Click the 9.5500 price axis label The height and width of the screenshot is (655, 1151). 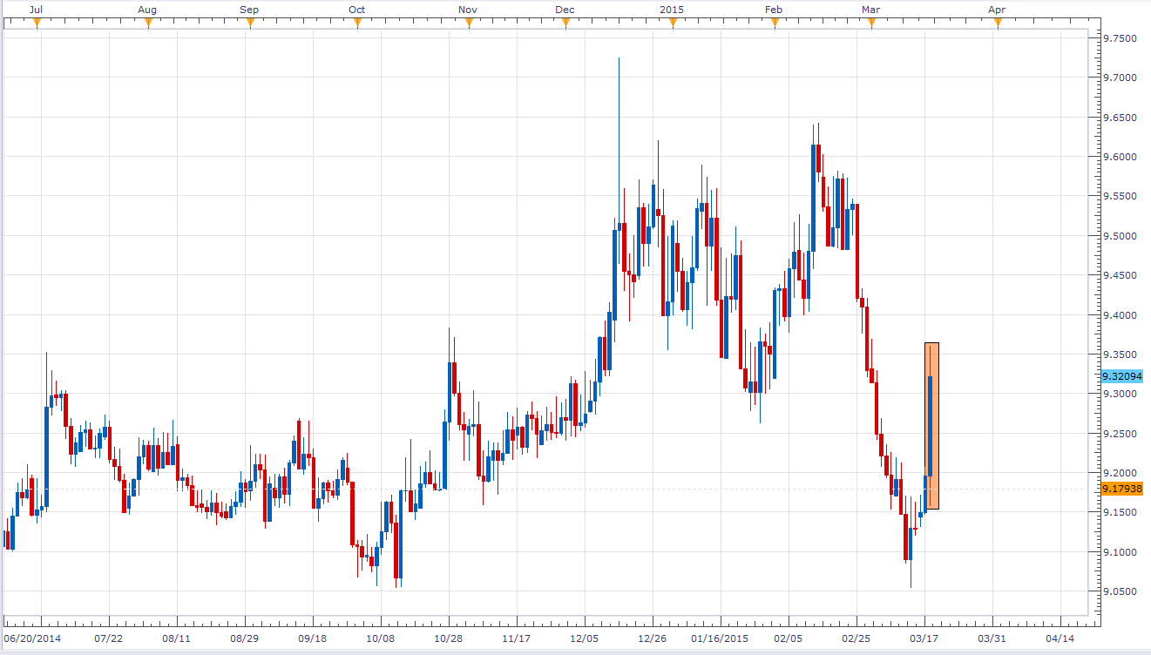[x=1119, y=197]
